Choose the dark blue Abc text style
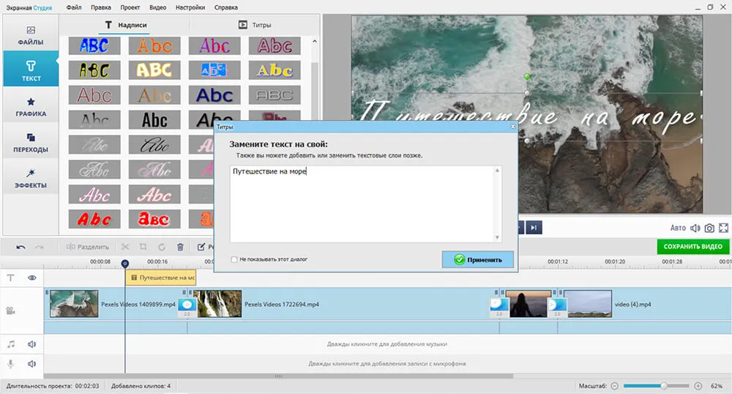Viewport: 732px width, 394px height. [214, 94]
